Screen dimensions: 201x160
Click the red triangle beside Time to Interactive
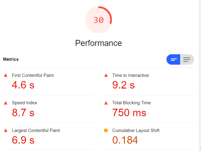tap(106, 75)
